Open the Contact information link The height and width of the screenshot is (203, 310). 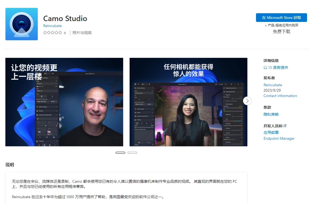coord(280,96)
